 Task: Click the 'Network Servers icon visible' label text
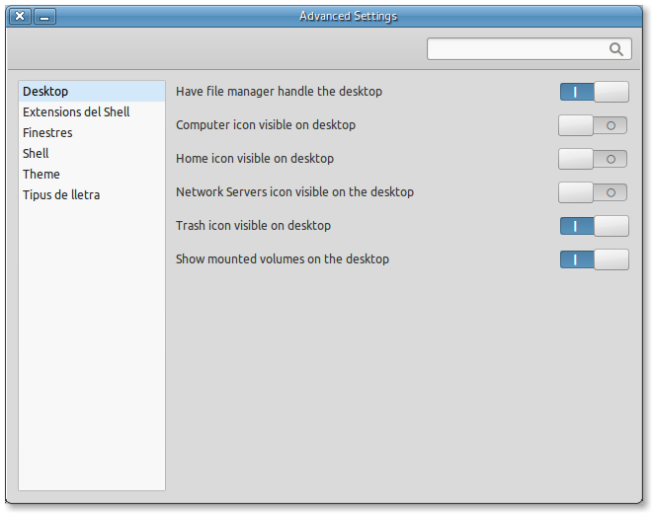pyautogui.click(x=294, y=192)
